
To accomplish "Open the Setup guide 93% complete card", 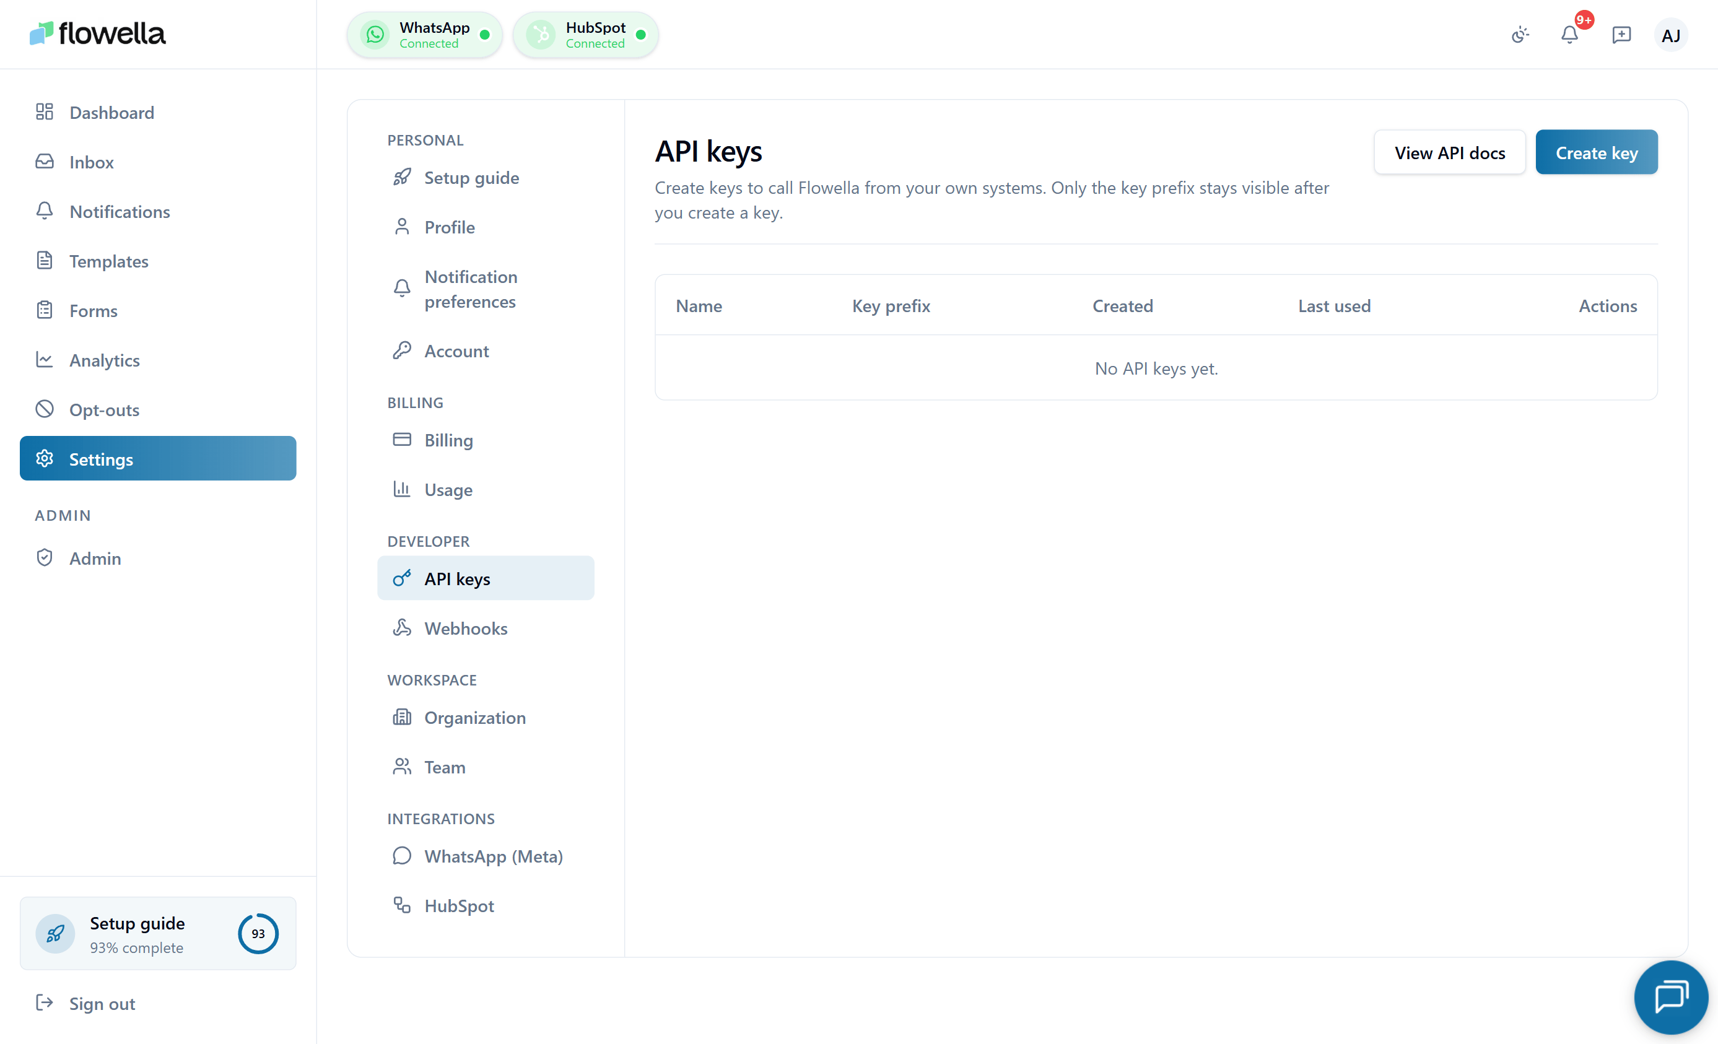I will pyautogui.click(x=159, y=933).
